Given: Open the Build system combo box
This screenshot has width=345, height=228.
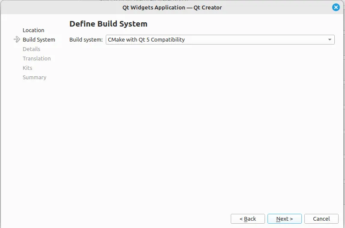Looking at the screenshot, I should click(220, 40).
